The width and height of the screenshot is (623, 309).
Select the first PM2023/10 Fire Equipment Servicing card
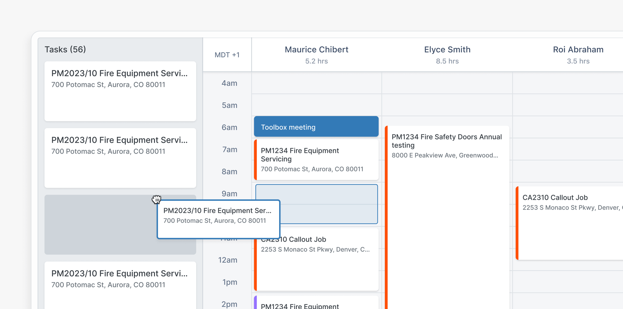(120, 91)
